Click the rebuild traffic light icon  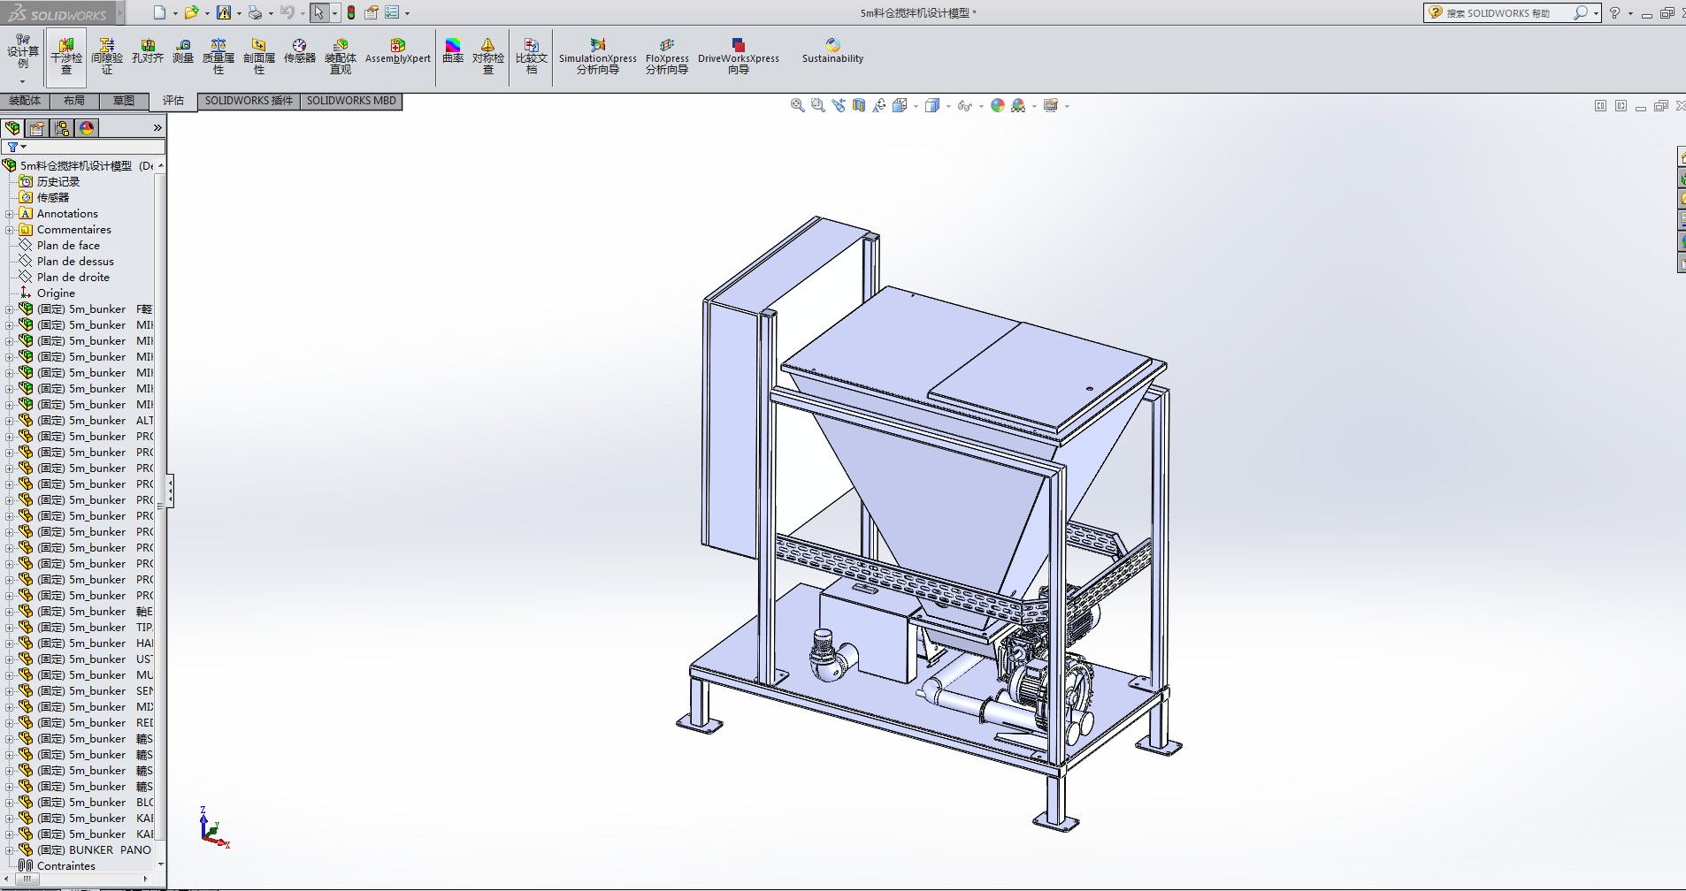coord(351,12)
